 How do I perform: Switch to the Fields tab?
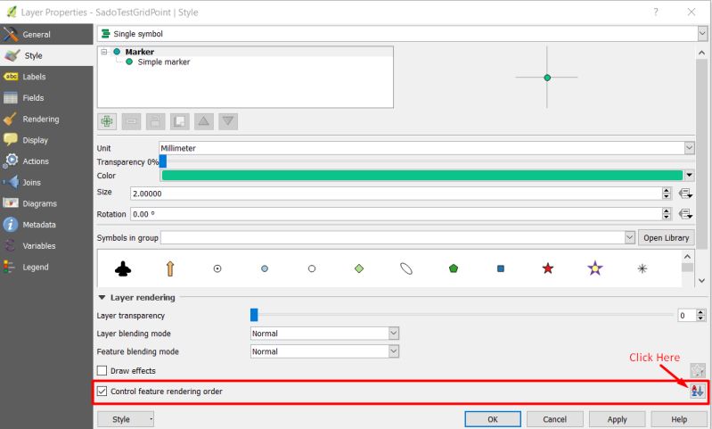tap(46, 98)
